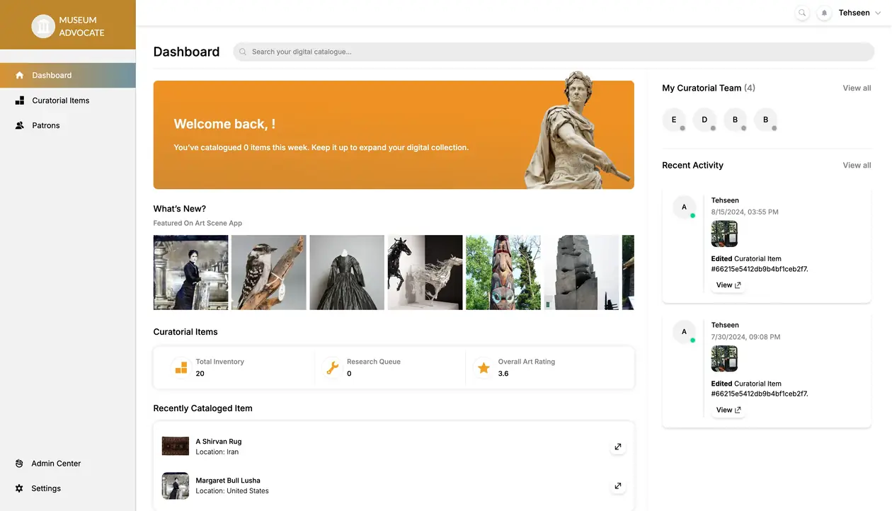892x511 pixels.
Task: Click Tehseen user name in header
Action: pos(854,13)
